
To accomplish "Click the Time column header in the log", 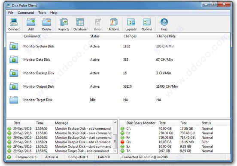I will click(x=40, y=123).
